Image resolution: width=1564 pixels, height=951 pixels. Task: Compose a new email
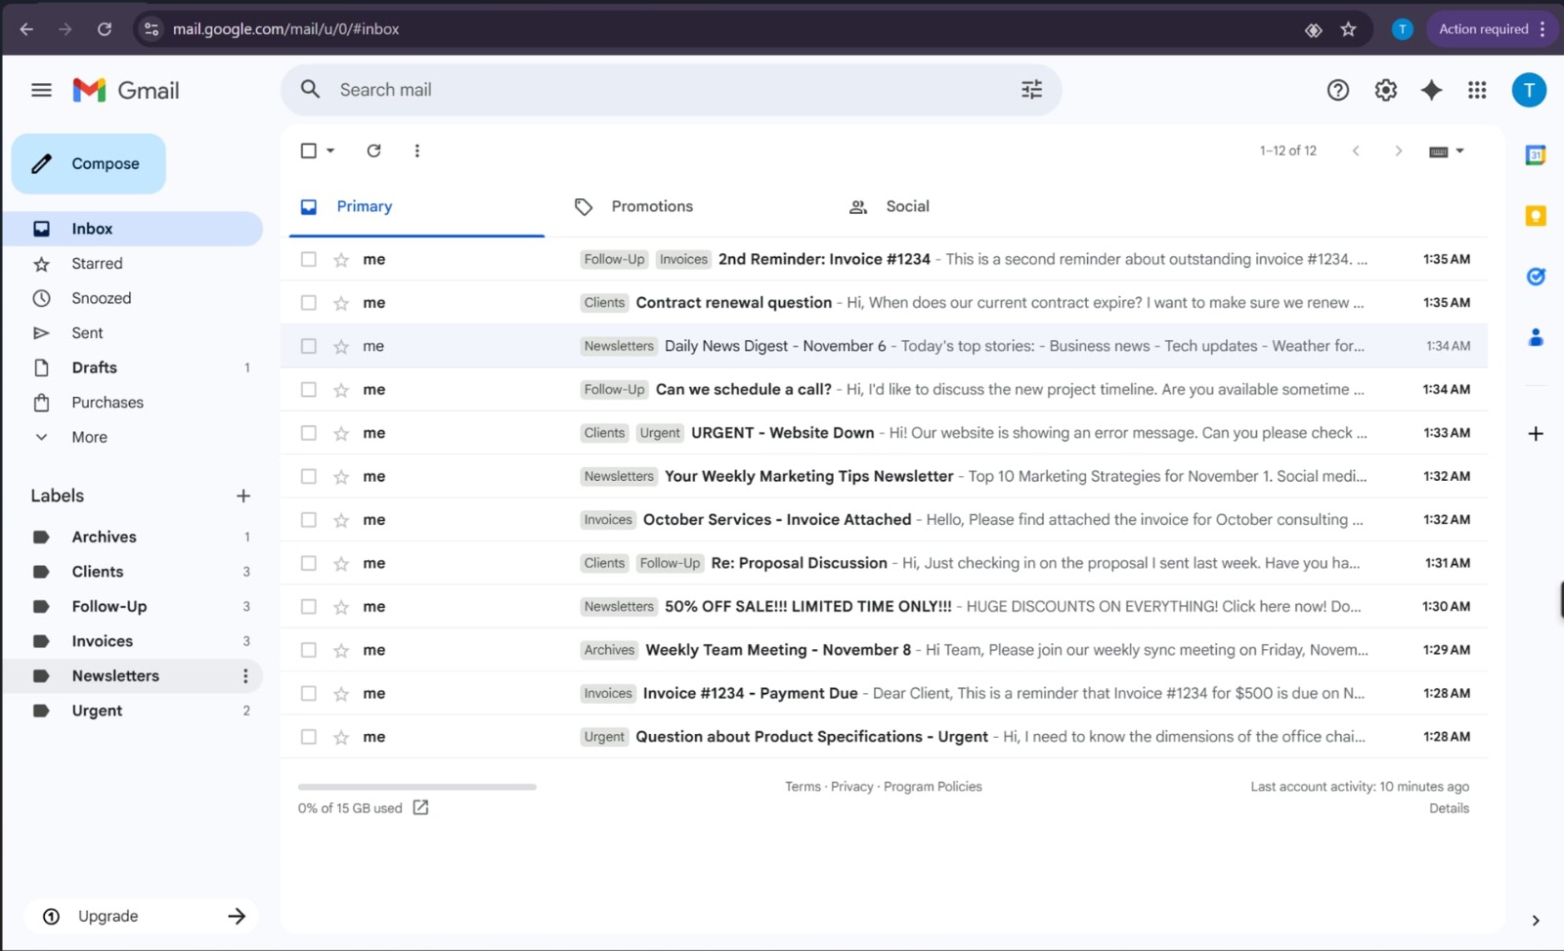pos(88,163)
